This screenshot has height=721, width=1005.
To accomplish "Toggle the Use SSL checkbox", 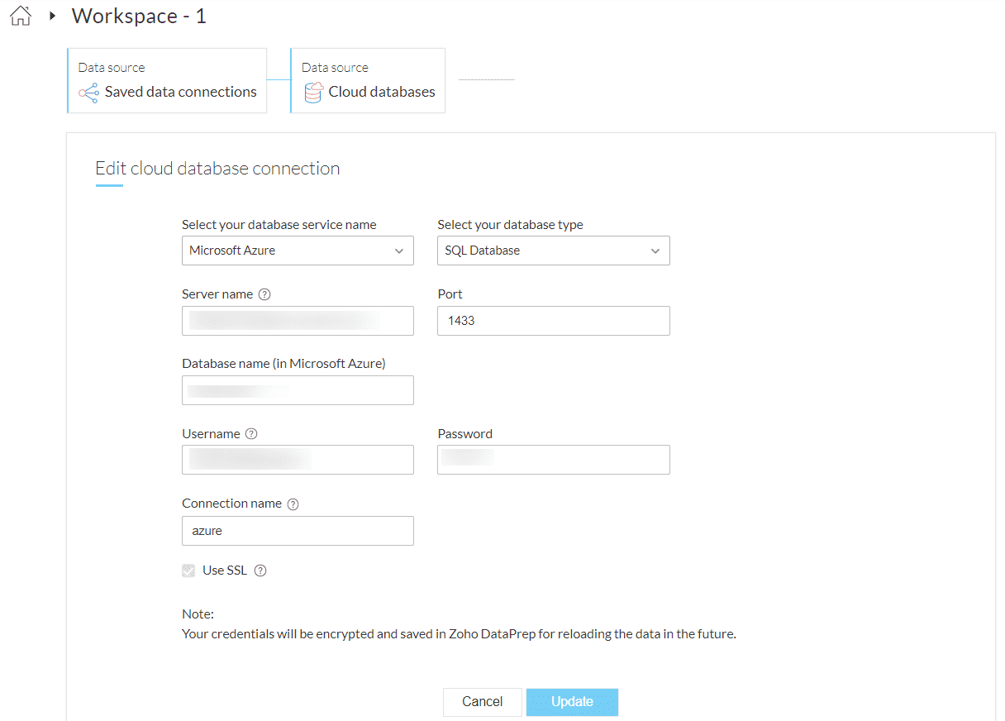I will click(x=189, y=571).
